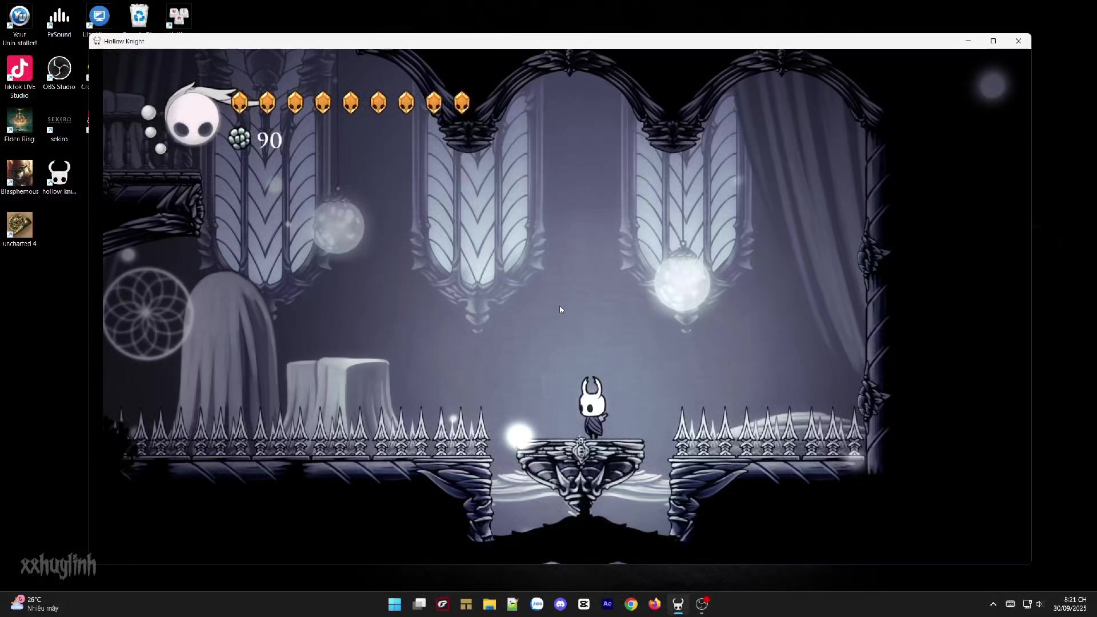This screenshot has height=617, width=1097.
Task: Open the touch keyboard tray icon
Action: 1010,604
